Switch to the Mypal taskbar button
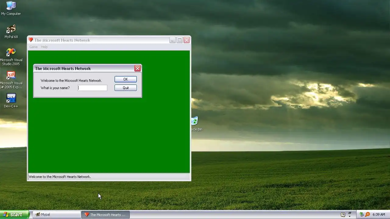Screen dimensions: 390x219 (x=57, y=214)
